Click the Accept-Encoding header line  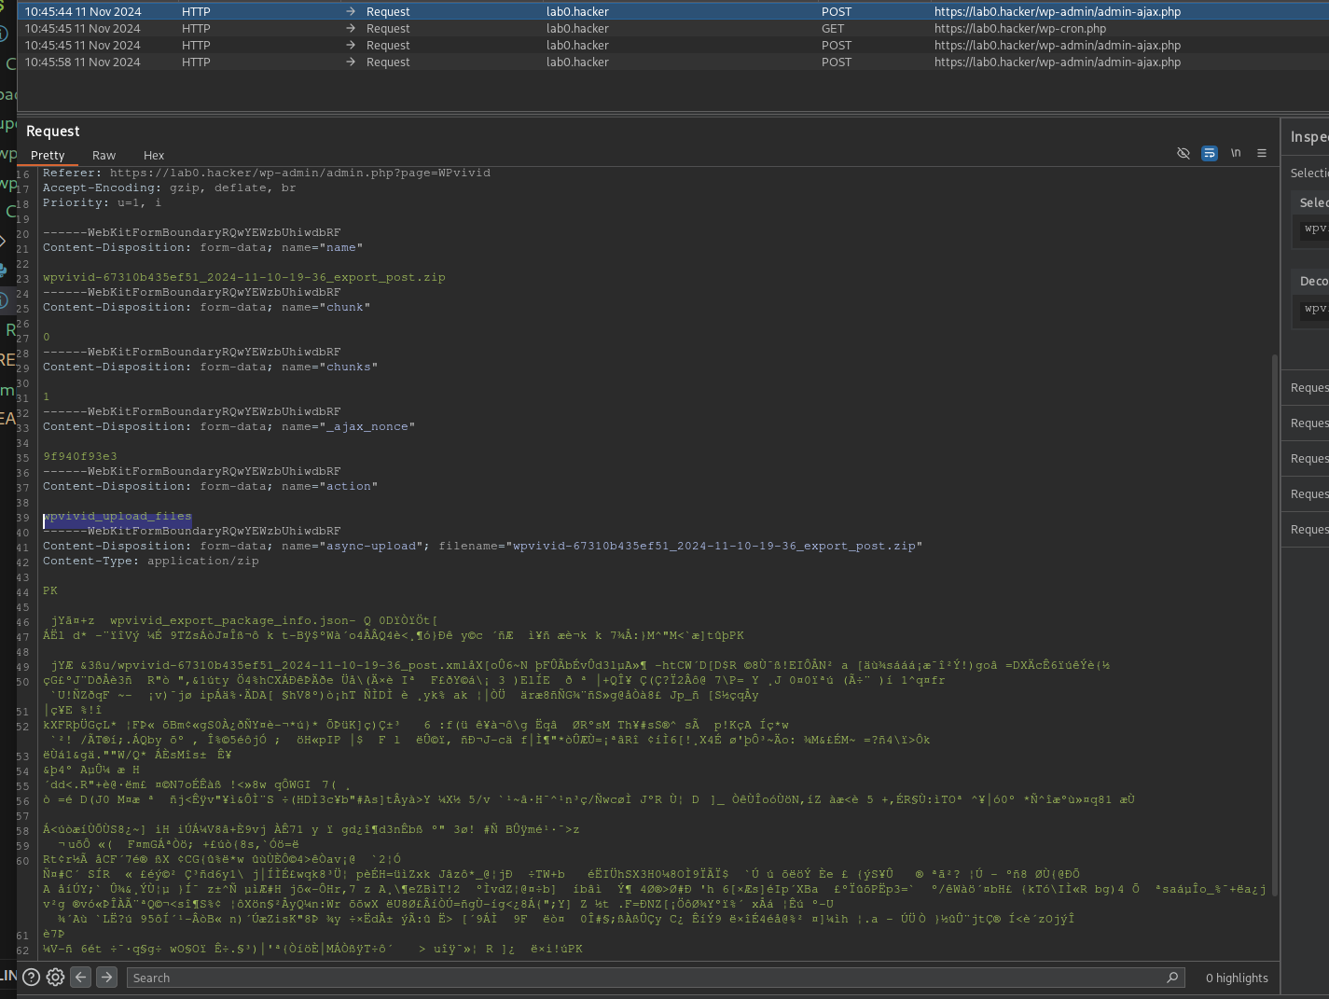click(169, 187)
